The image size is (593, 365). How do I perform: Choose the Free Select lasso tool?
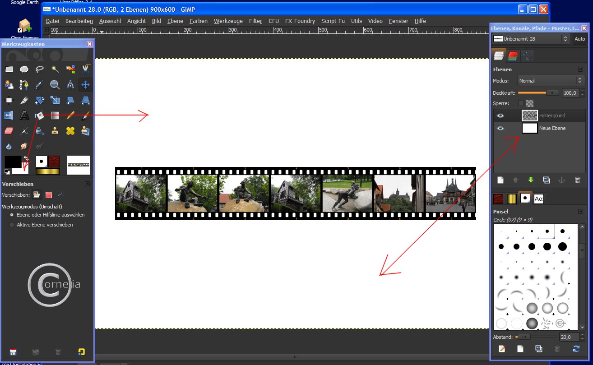pos(40,69)
